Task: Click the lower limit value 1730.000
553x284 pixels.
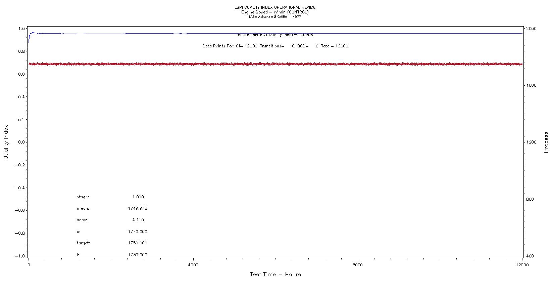Action: pyautogui.click(x=137, y=255)
